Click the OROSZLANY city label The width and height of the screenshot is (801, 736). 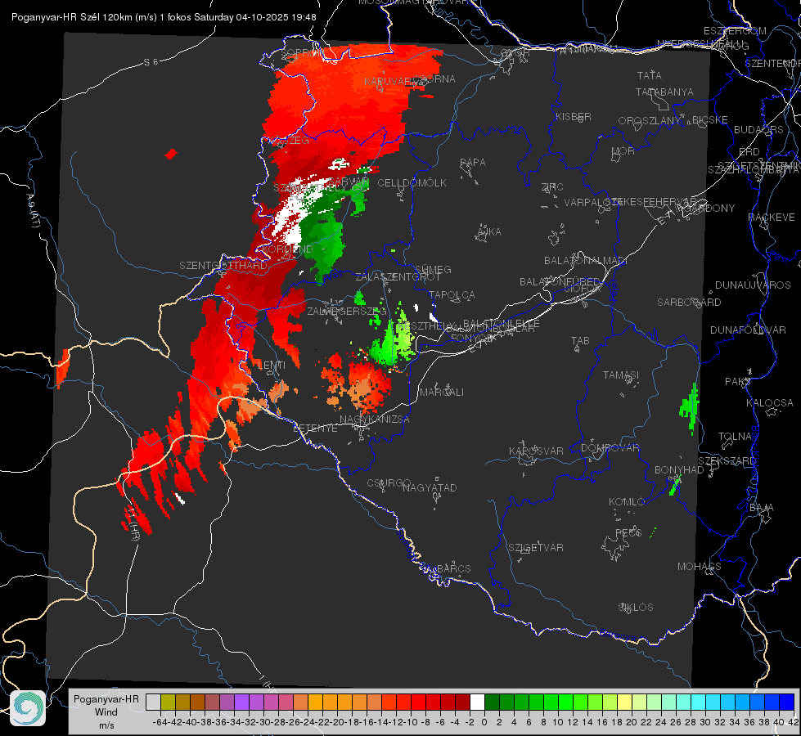coord(650,121)
